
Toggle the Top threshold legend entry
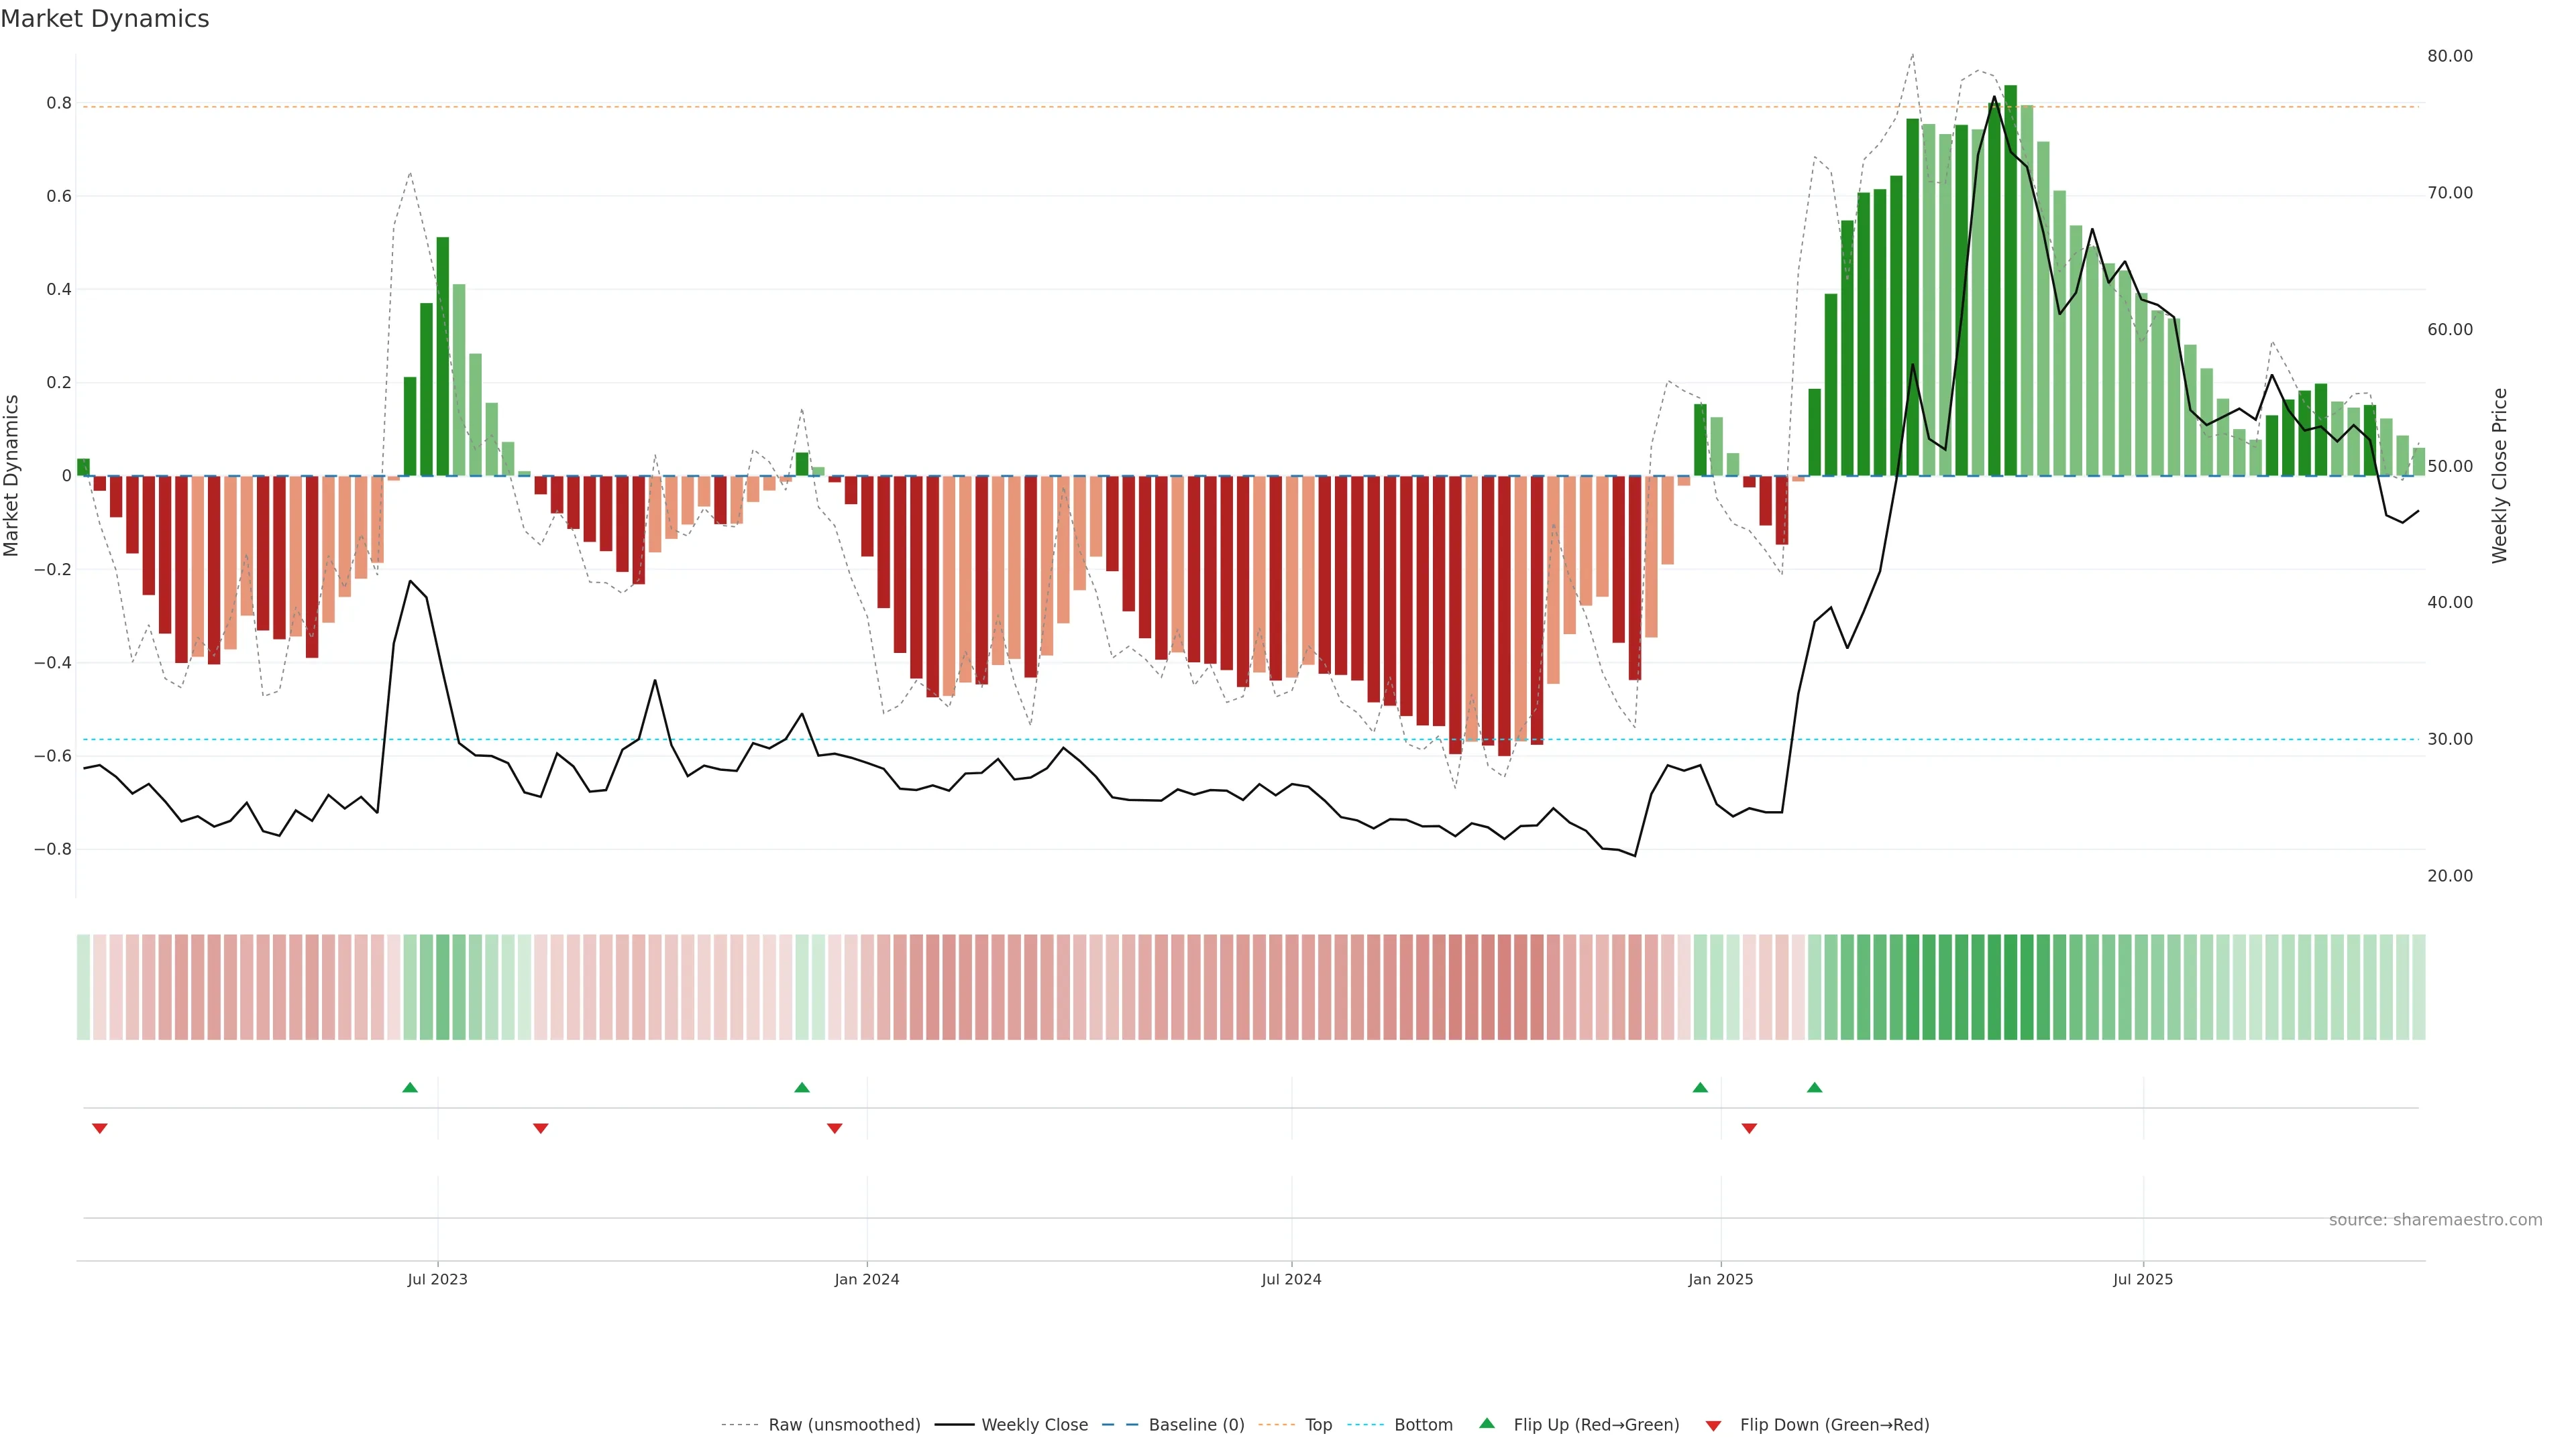click(x=1318, y=1425)
